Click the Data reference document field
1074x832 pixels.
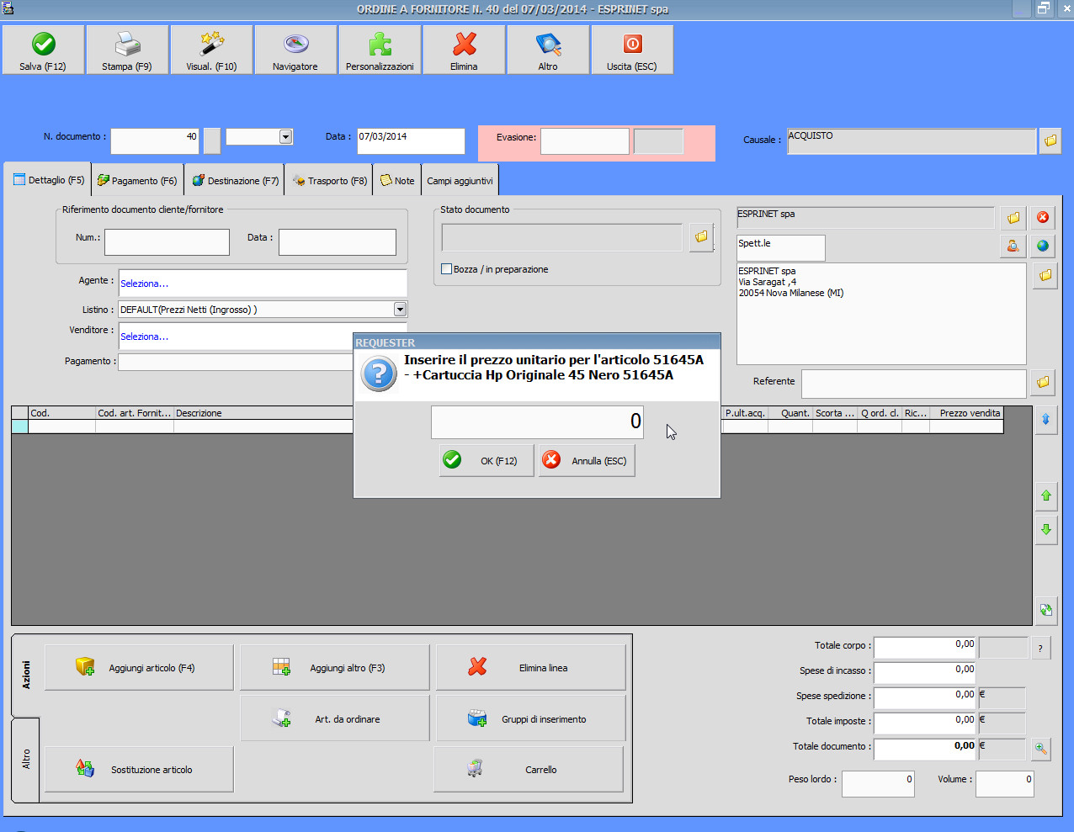[338, 242]
